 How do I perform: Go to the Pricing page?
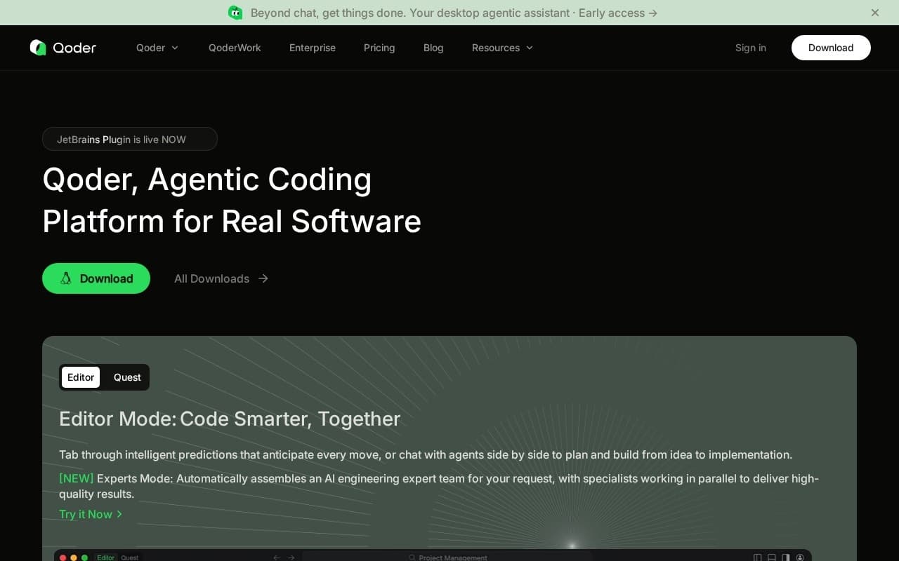379,48
